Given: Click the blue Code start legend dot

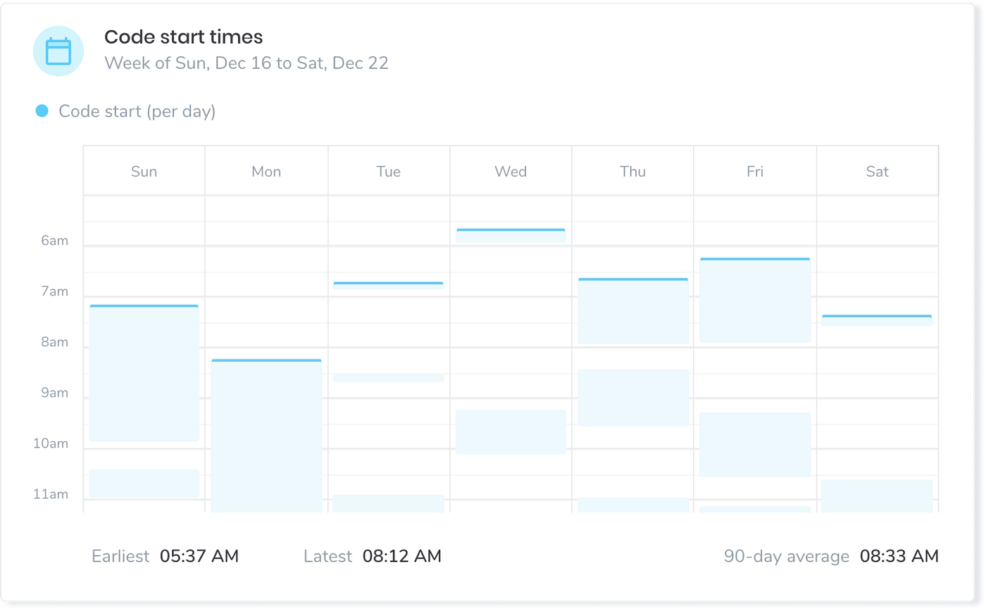Looking at the screenshot, I should pyautogui.click(x=42, y=110).
